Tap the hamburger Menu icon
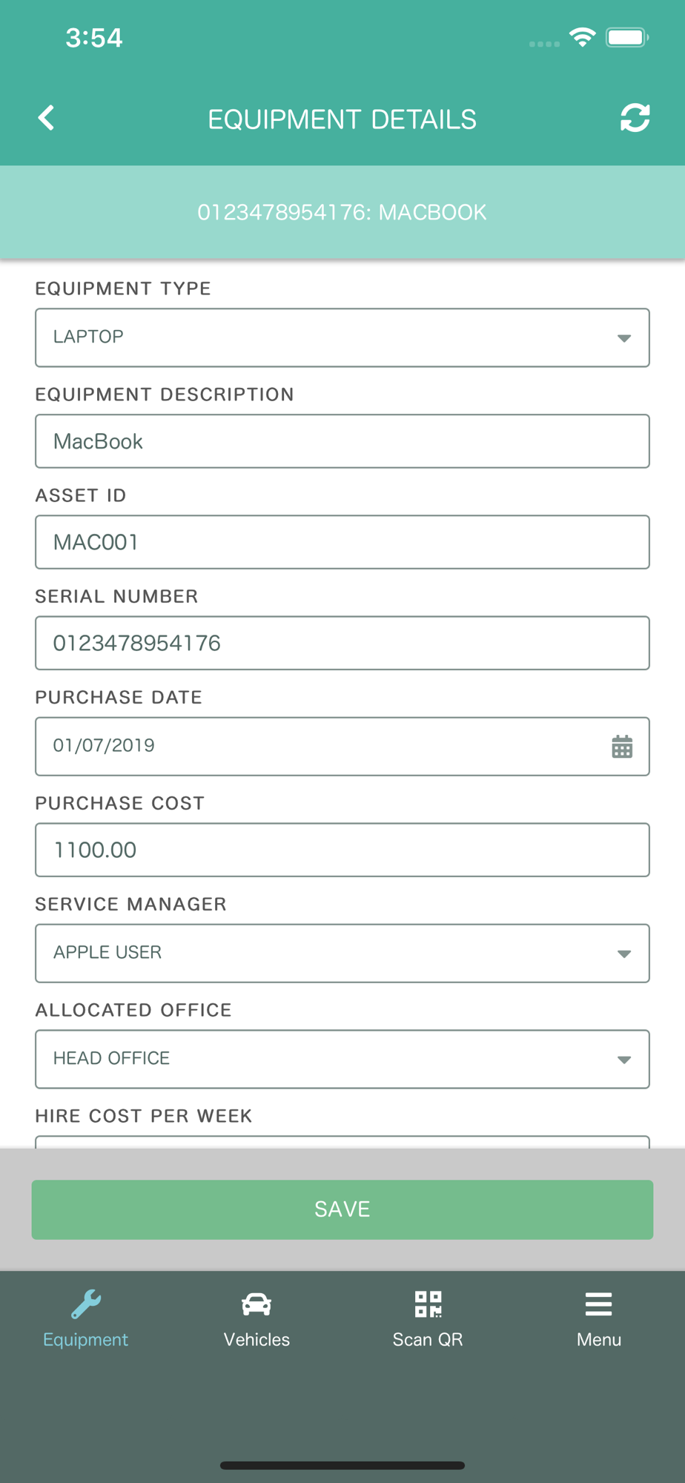Viewport: 685px width, 1483px height. pos(598,1304)
